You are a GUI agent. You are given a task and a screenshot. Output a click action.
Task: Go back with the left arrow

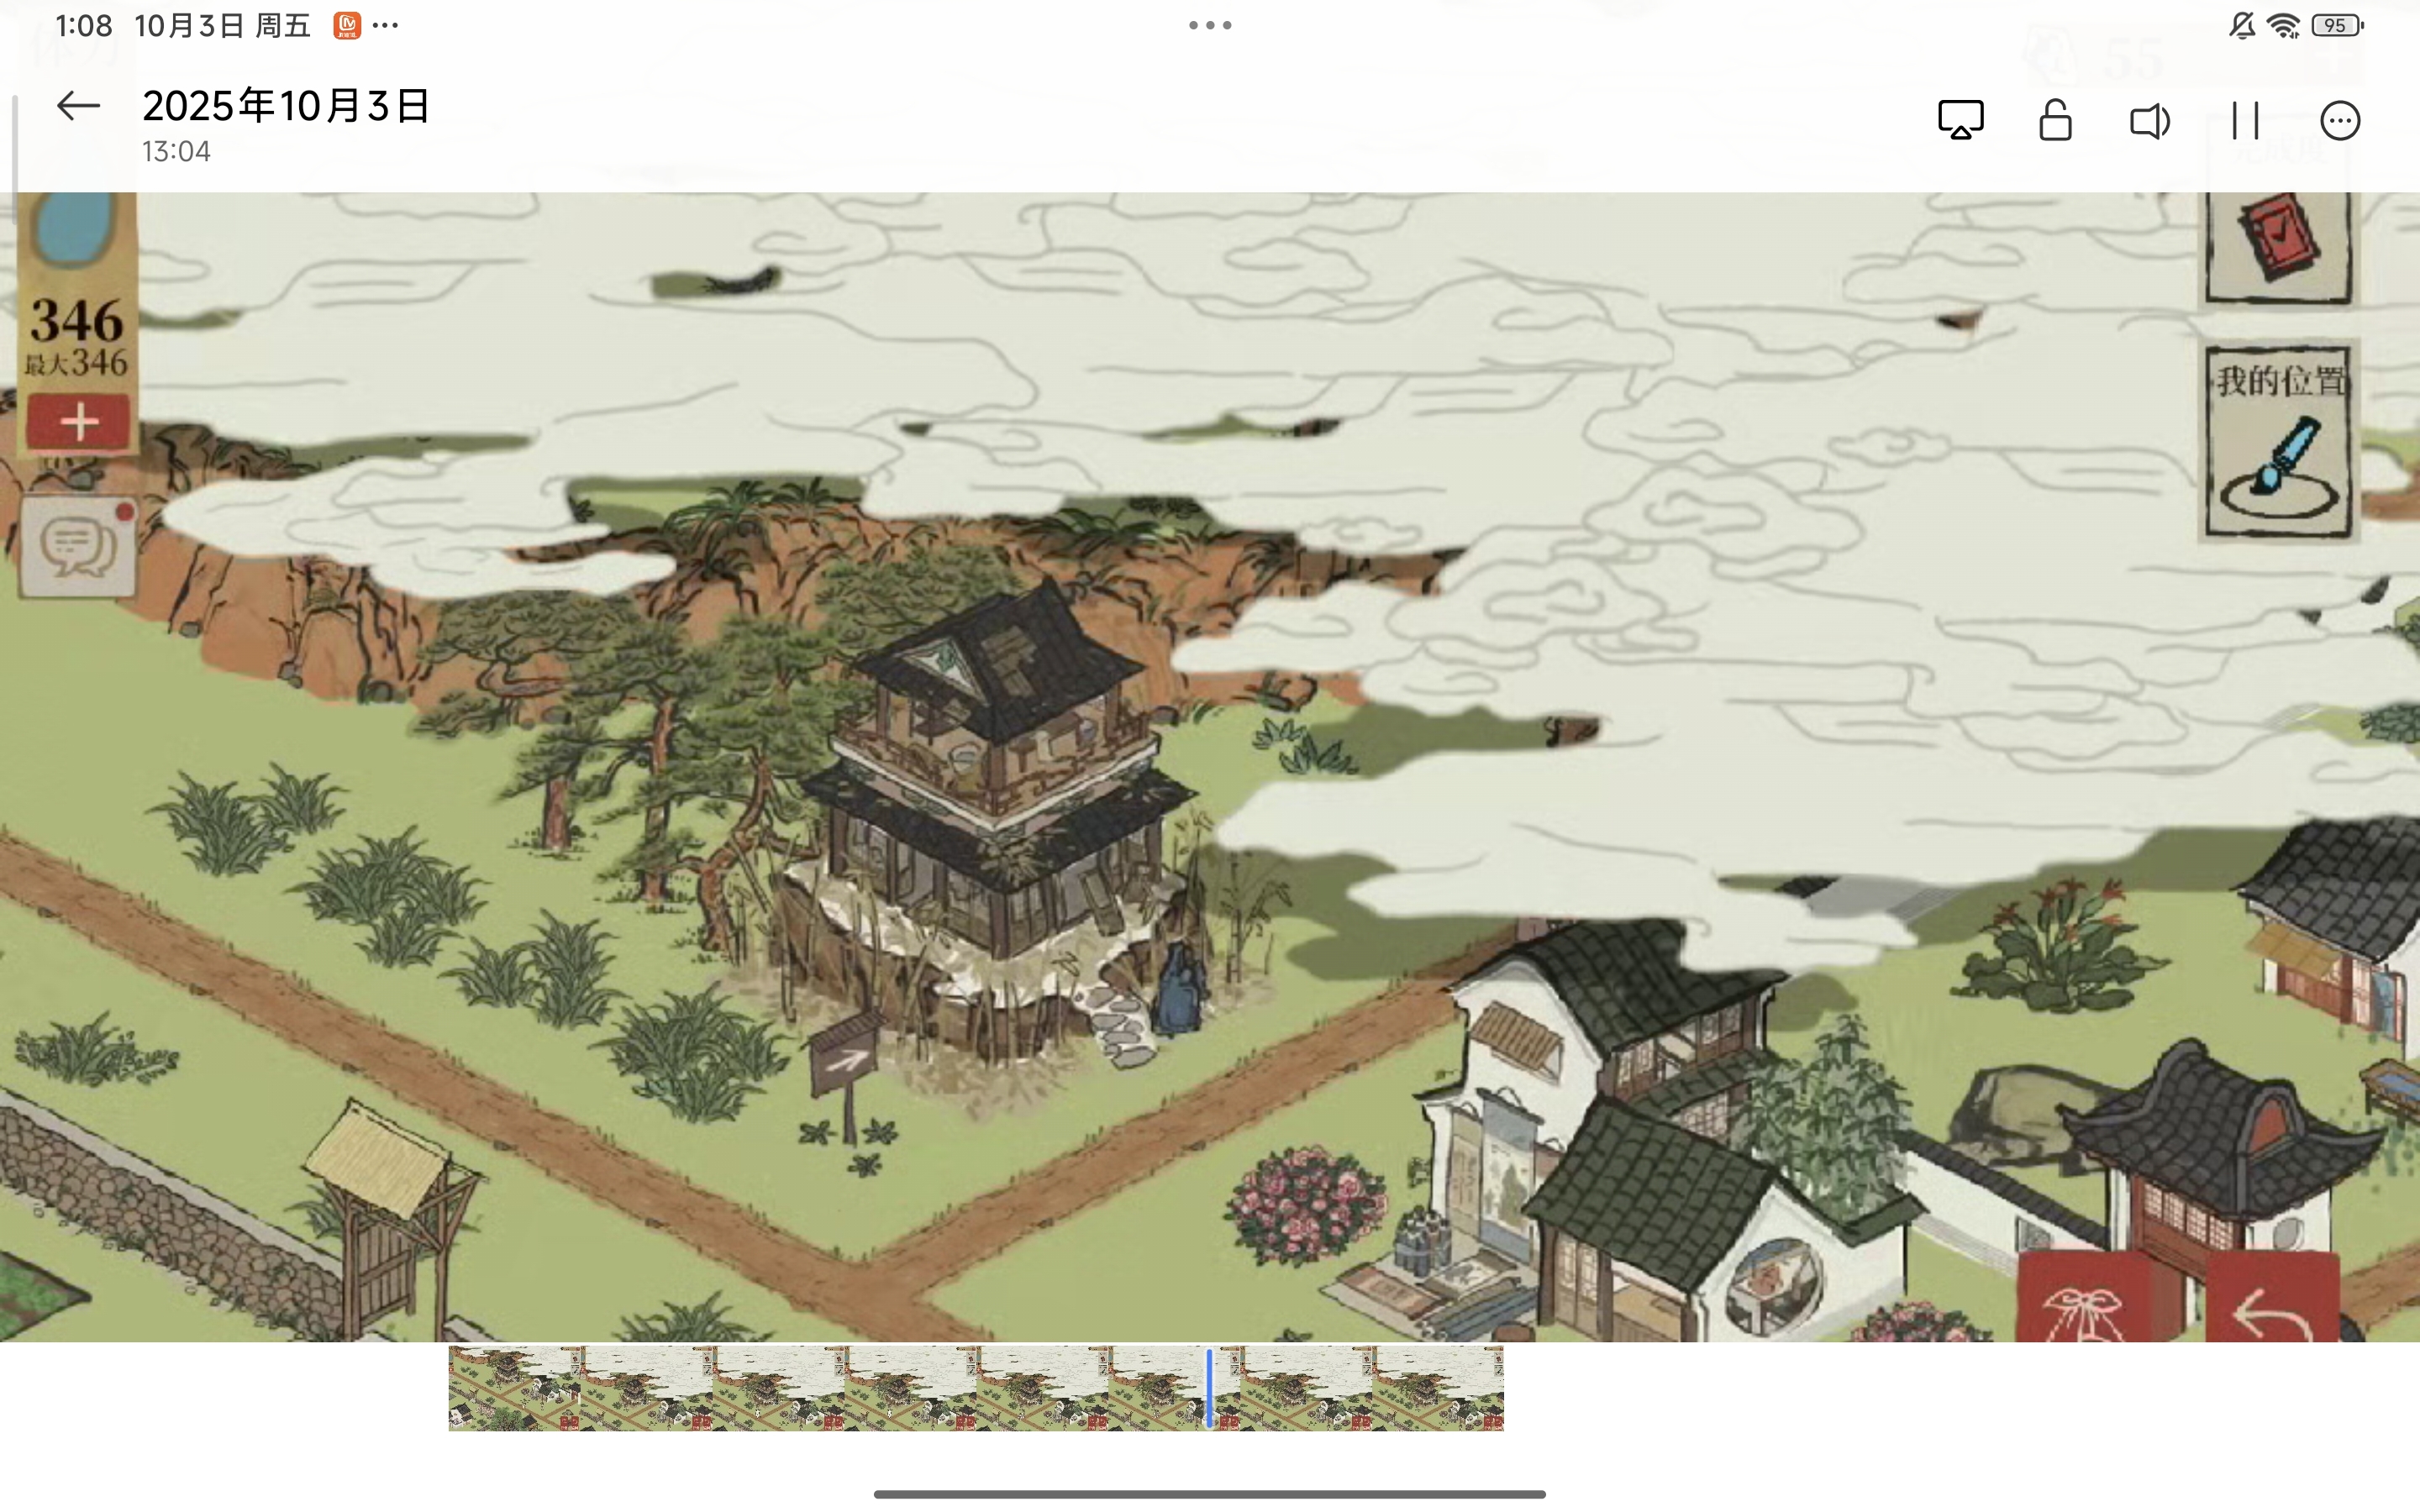[78, 106]
